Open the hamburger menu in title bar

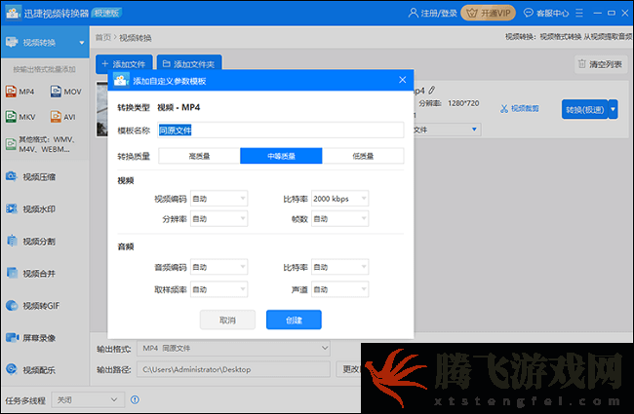(579, 13)
